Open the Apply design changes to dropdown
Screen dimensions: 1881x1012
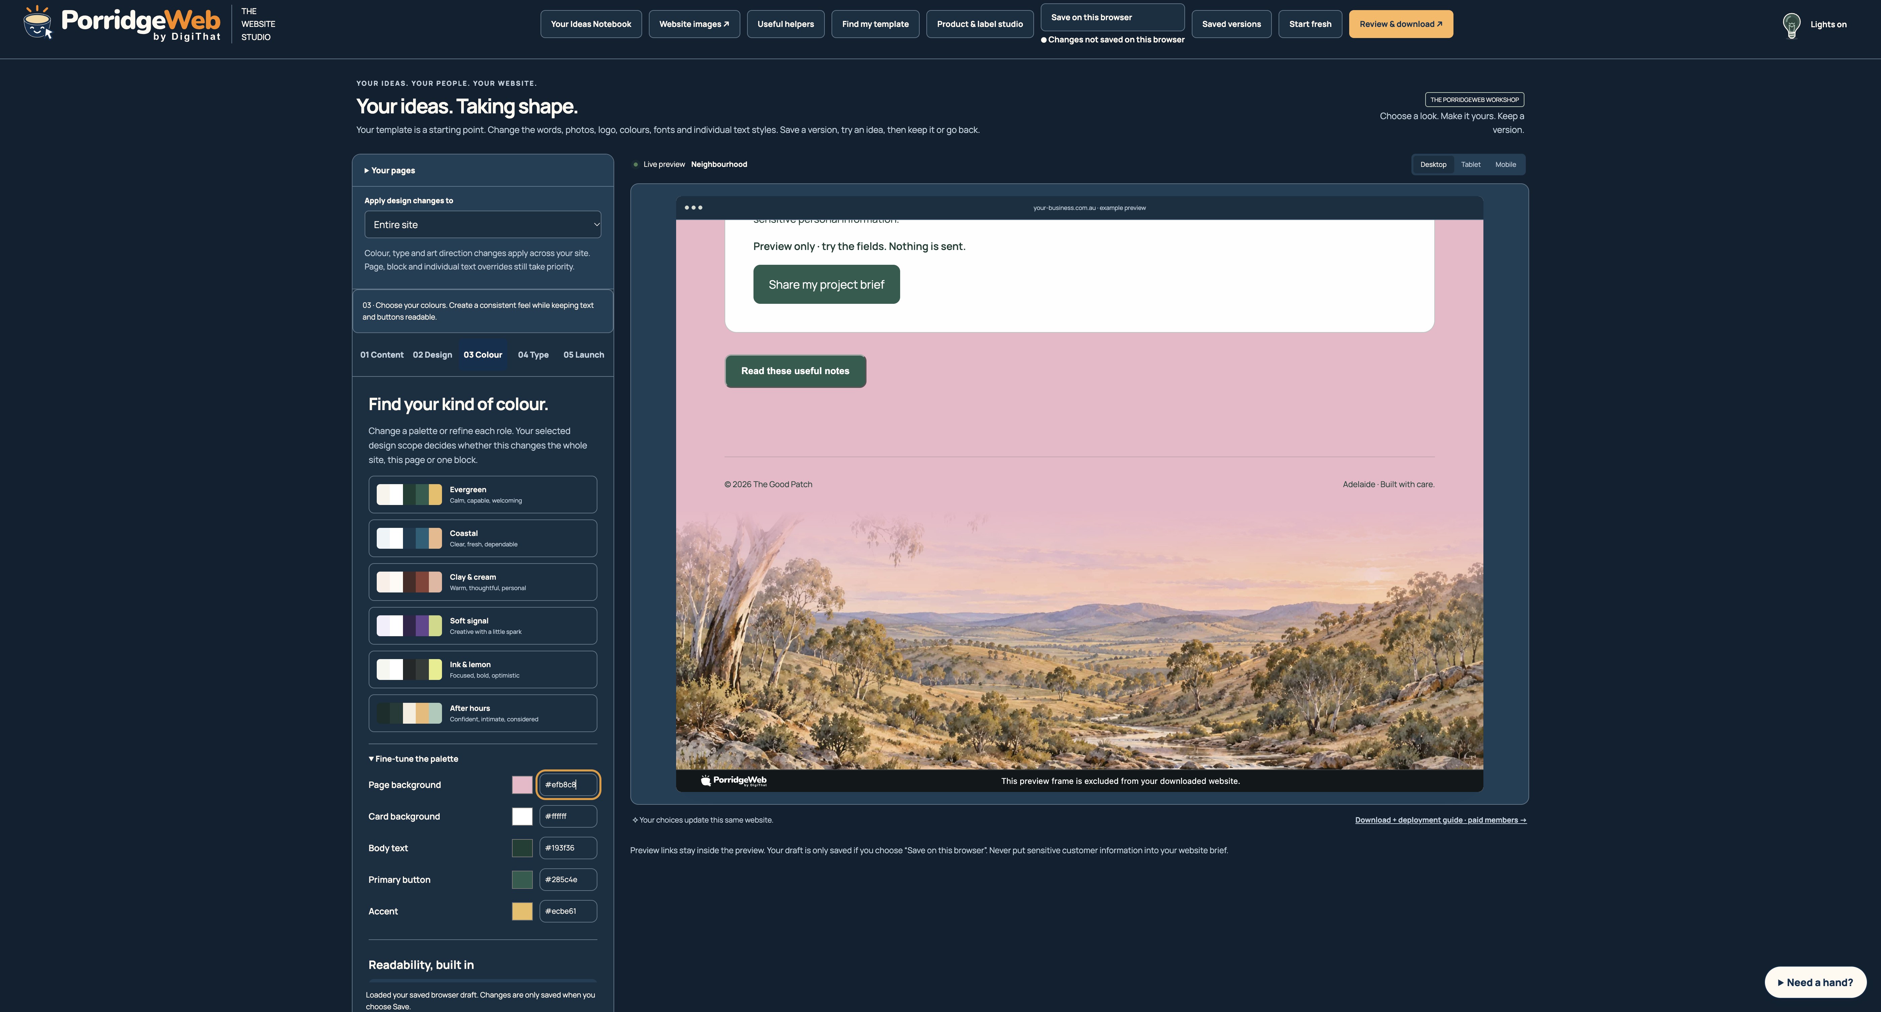(x=483, y=224)
